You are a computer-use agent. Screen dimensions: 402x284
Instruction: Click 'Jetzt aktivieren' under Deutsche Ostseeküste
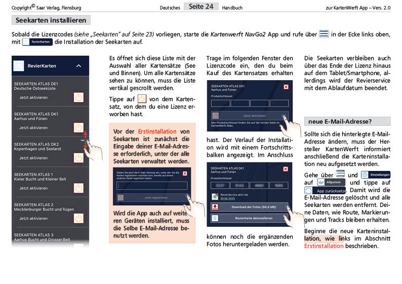point(33,97)
